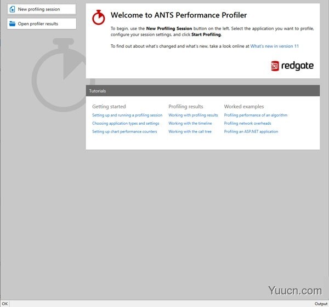Screen dimensions: 329x307
Task: Click the New profiling session button
Action: (x=42, y=9)
